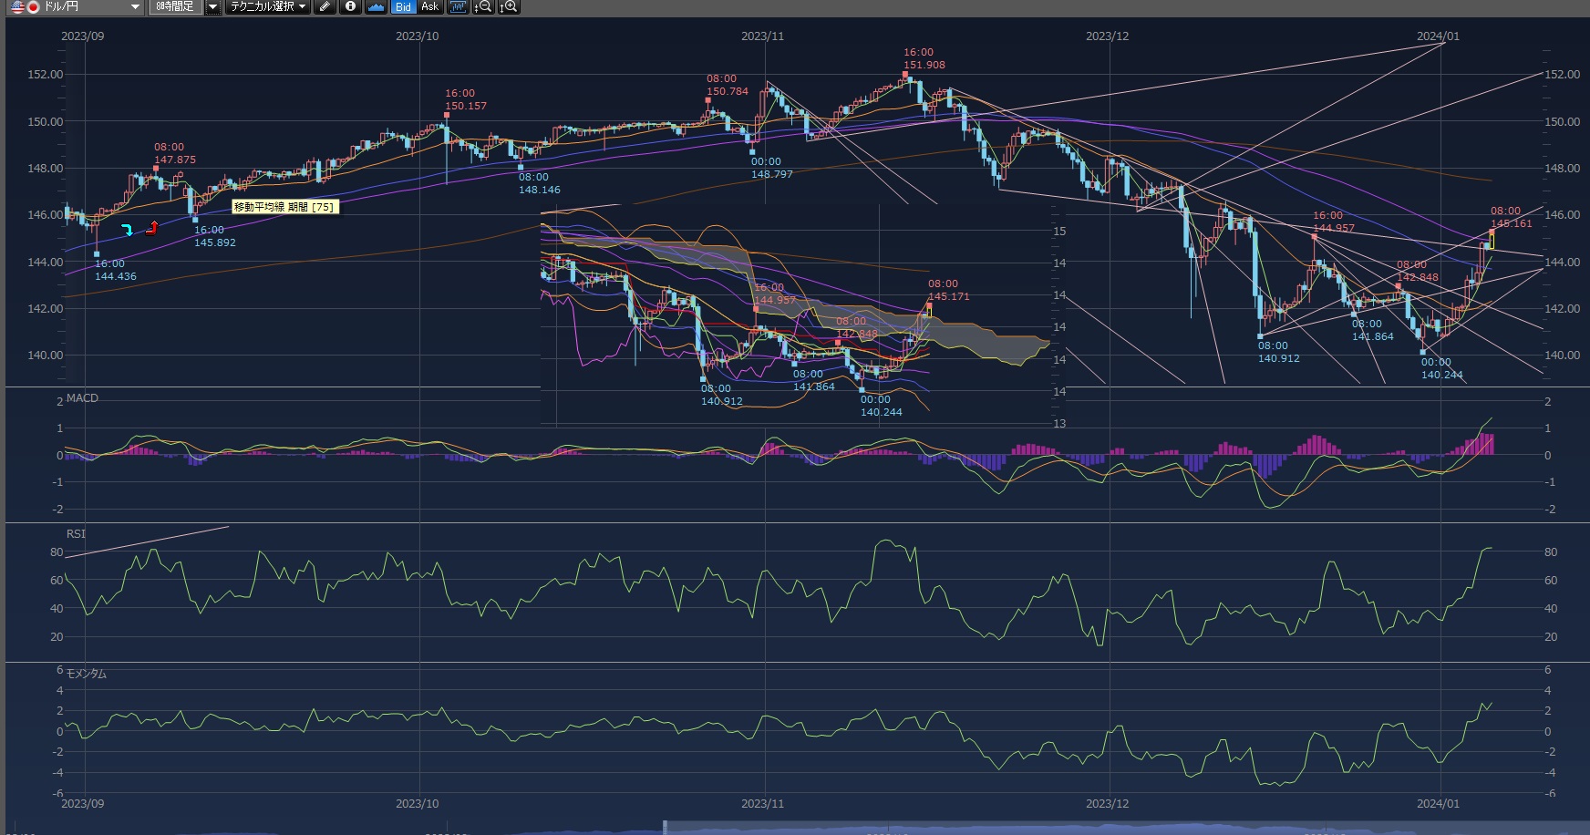This screenshot has height=835, width=1590.
Task: Click the info icon in toolbar
Action: [350, 7]
